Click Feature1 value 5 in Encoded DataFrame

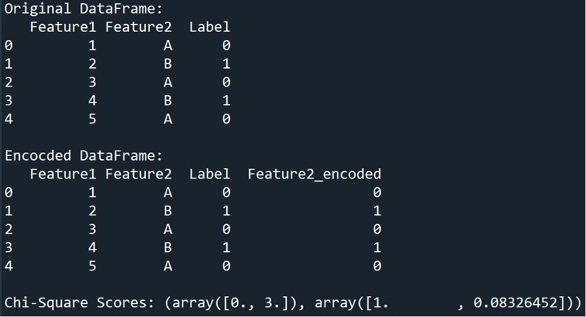[x=92, y=266]
